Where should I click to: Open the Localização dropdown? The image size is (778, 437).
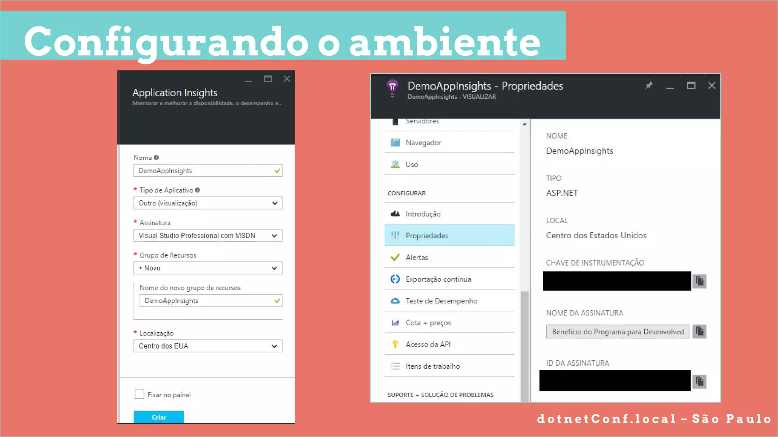(208, 346)
